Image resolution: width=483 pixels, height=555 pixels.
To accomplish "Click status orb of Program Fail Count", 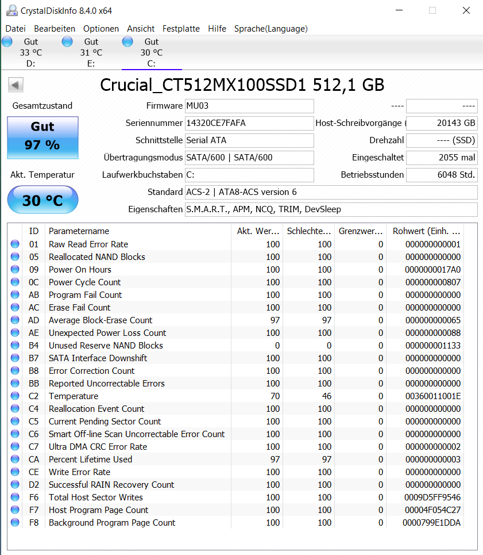I will (x=15, y=295).
